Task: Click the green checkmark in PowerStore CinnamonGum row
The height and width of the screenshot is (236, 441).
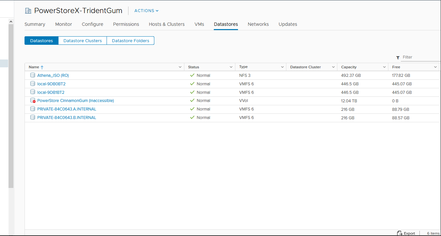Action: tap(192, 100)
